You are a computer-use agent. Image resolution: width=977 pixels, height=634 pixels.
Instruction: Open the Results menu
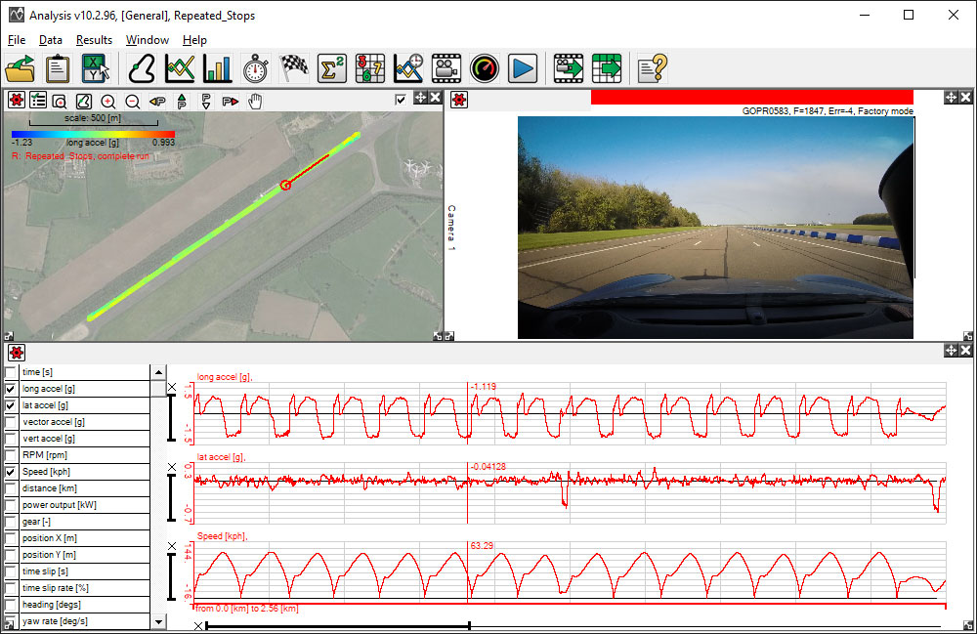94,40
